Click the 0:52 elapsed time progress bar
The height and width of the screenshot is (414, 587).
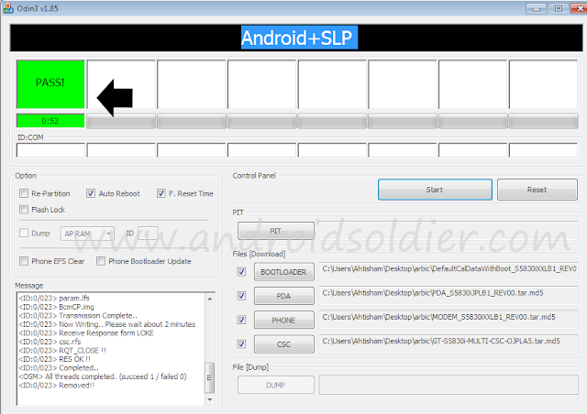(x=50, y=121)
